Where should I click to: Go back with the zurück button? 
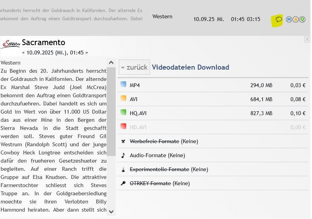pos(134,67)
